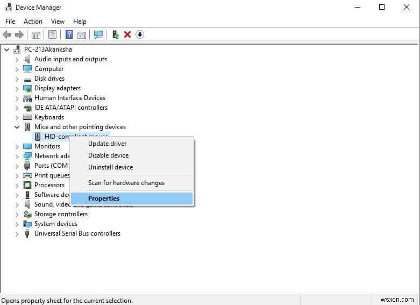The image size is (420, 305).
Task: Click the Audio inputs speaker icon
Action: coord(27,59)
